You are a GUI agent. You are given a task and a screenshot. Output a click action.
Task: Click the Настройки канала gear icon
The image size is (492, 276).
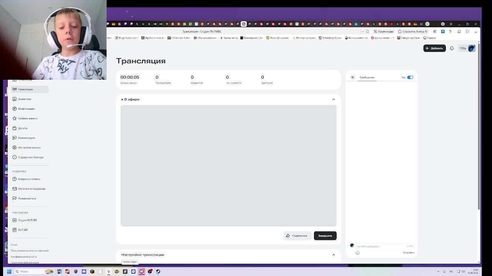pos(14,148)
